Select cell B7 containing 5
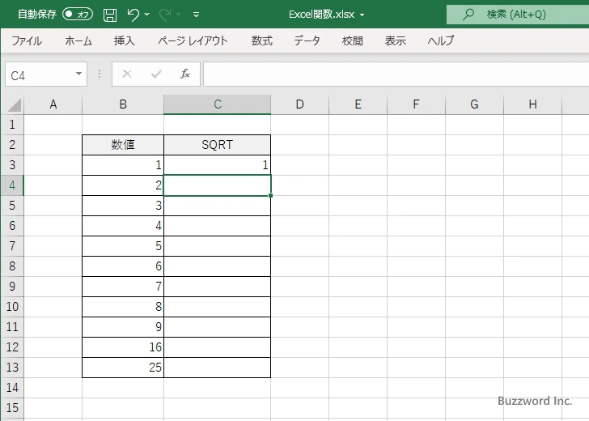The height and width of the screenshot is (421, 589). [x=123, y=246]
